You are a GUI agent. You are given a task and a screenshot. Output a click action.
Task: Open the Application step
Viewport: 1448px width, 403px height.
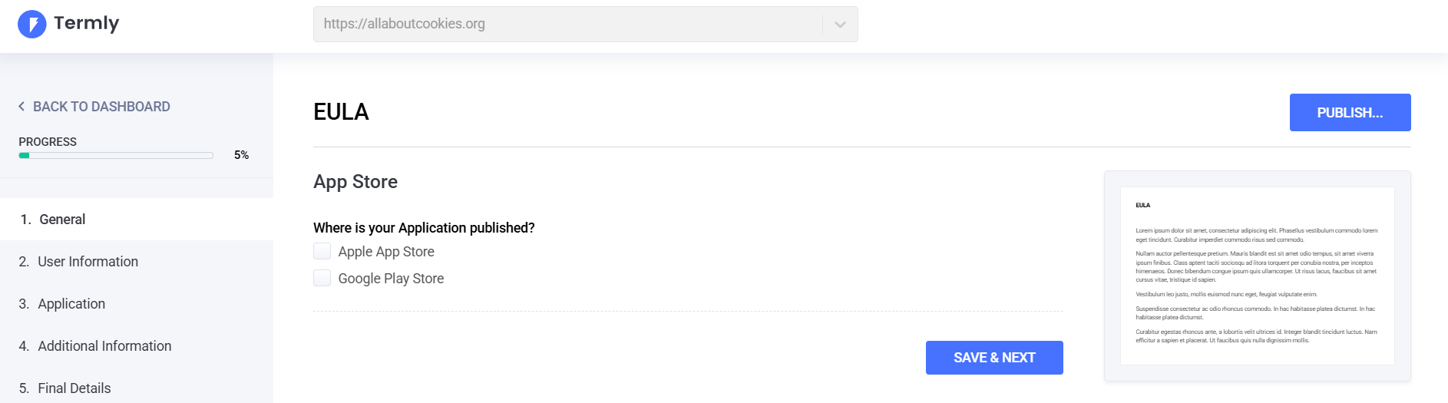[137, 304]
